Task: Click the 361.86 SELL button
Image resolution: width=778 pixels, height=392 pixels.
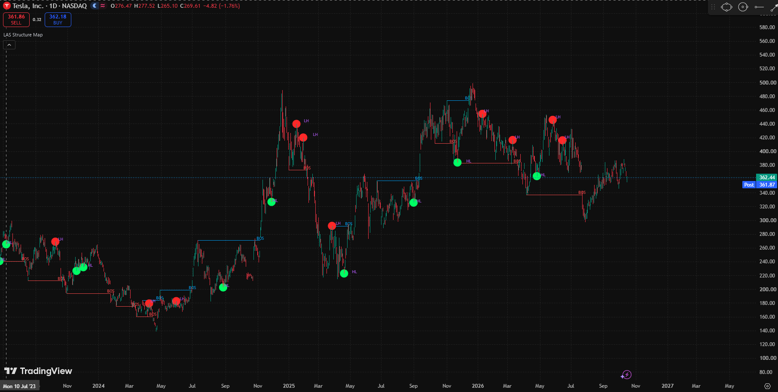Action: (16, 19)
